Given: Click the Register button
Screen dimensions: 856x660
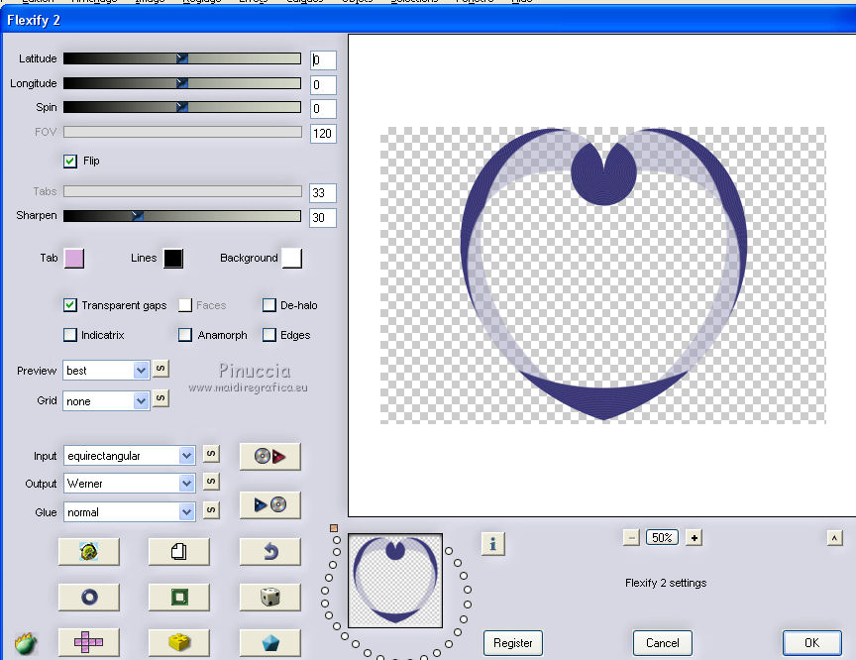Looking at the screenshot, I should pos(512,643).
